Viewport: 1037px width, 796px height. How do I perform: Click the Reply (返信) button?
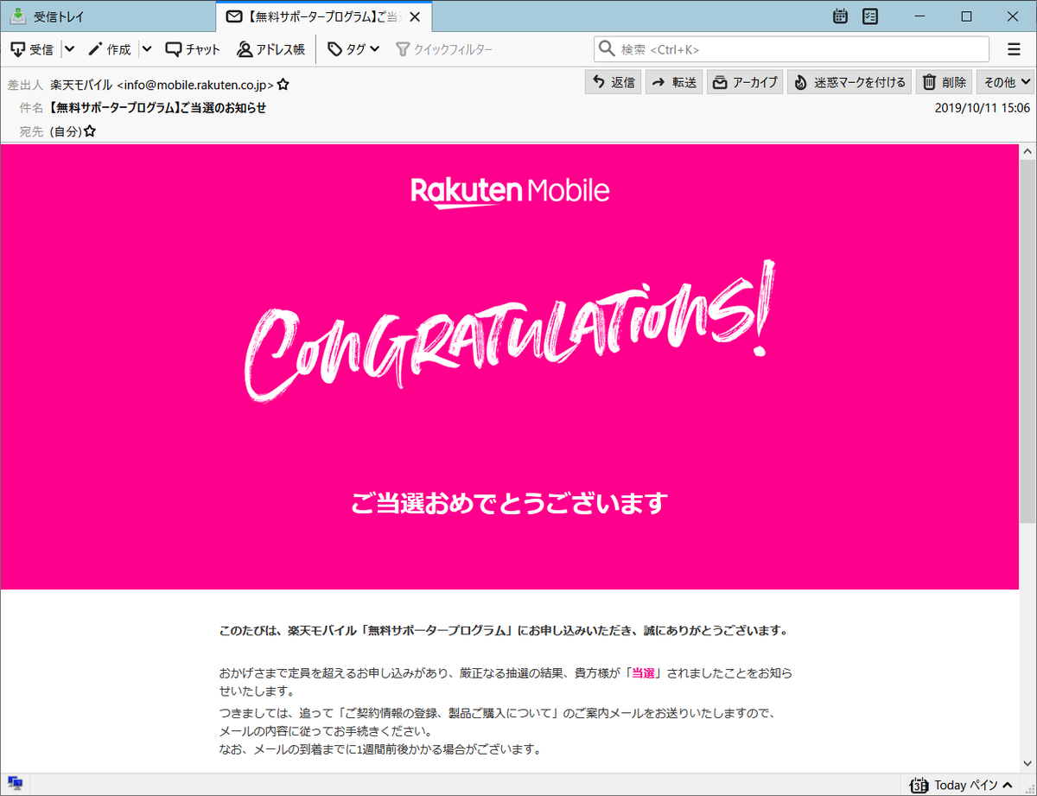[614, 82]
